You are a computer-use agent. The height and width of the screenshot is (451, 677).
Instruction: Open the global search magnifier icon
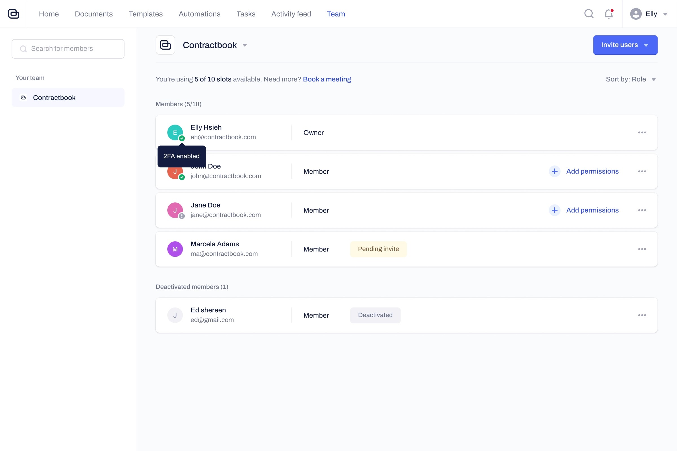coord(589,14)
